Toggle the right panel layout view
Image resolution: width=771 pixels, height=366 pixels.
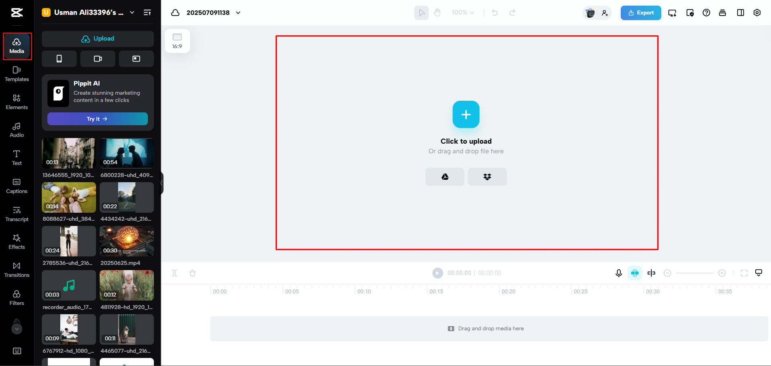[x=740, y=12]
